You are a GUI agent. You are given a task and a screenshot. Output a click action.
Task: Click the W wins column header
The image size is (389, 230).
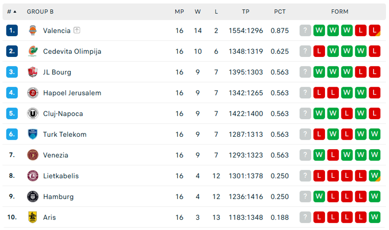tap(198, 12)
